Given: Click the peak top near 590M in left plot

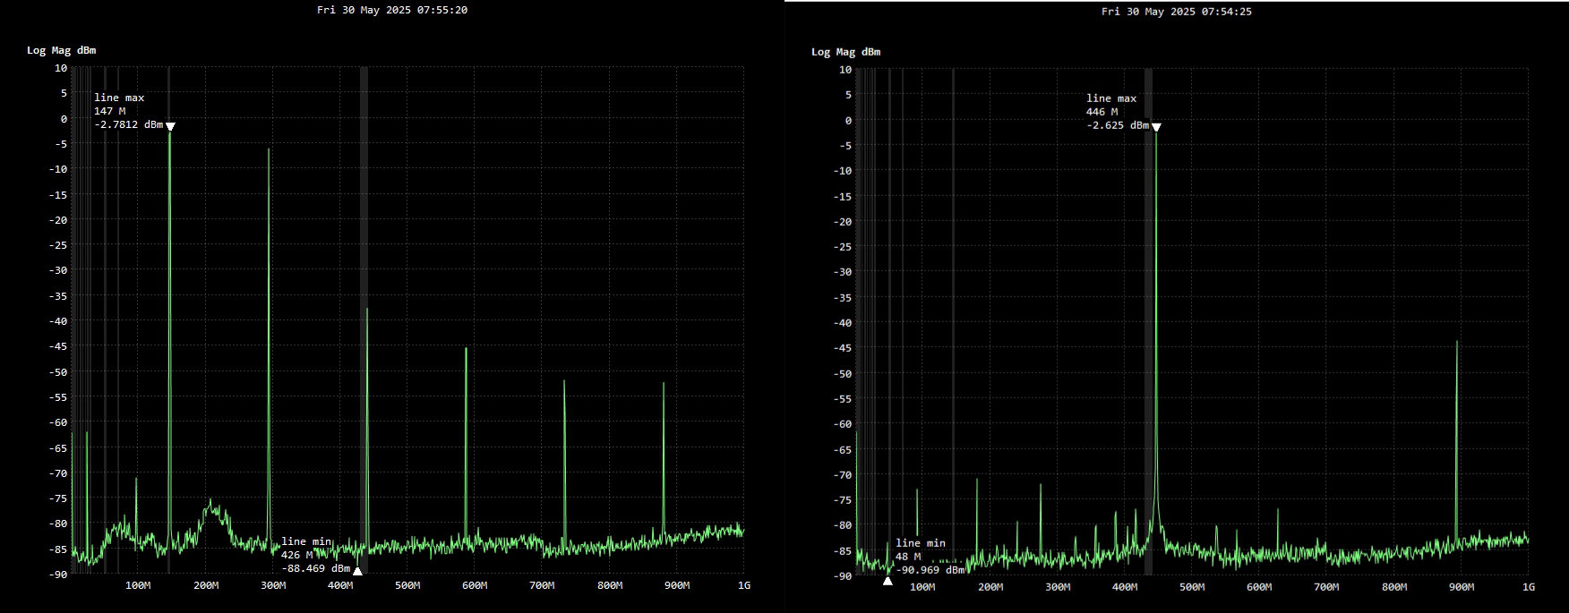Looking at the screenshot, I should [466, 349].
